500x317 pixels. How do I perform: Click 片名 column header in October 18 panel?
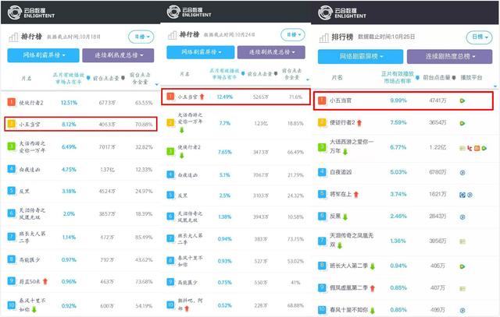(x=27, y=78)
